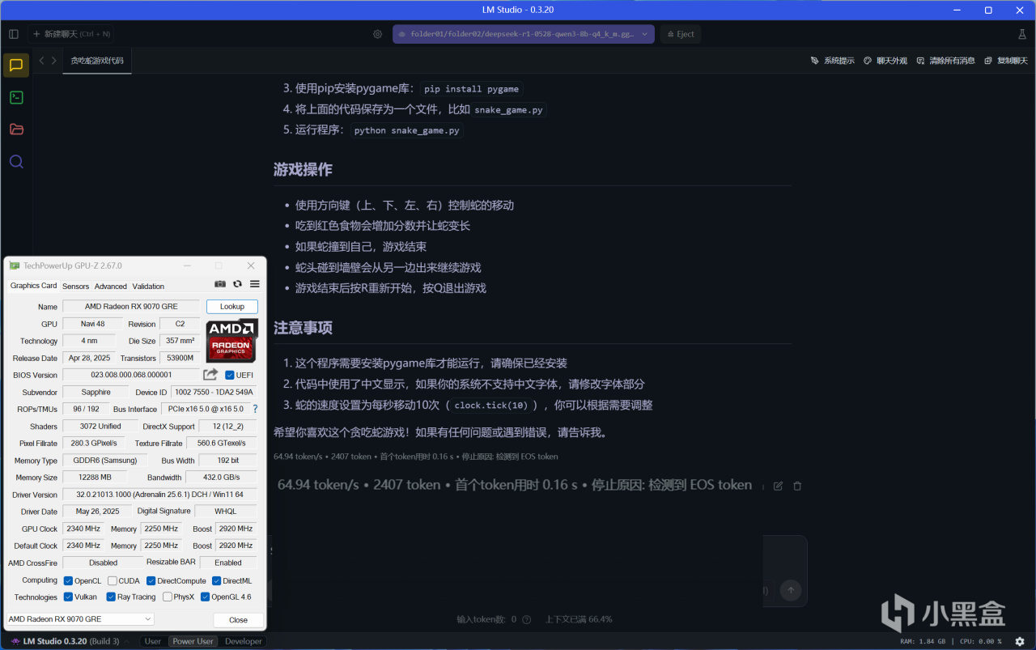Click the pip install pygame code snippet
This screenshot has width=1036, height=650.
click(x=471, y=89)
